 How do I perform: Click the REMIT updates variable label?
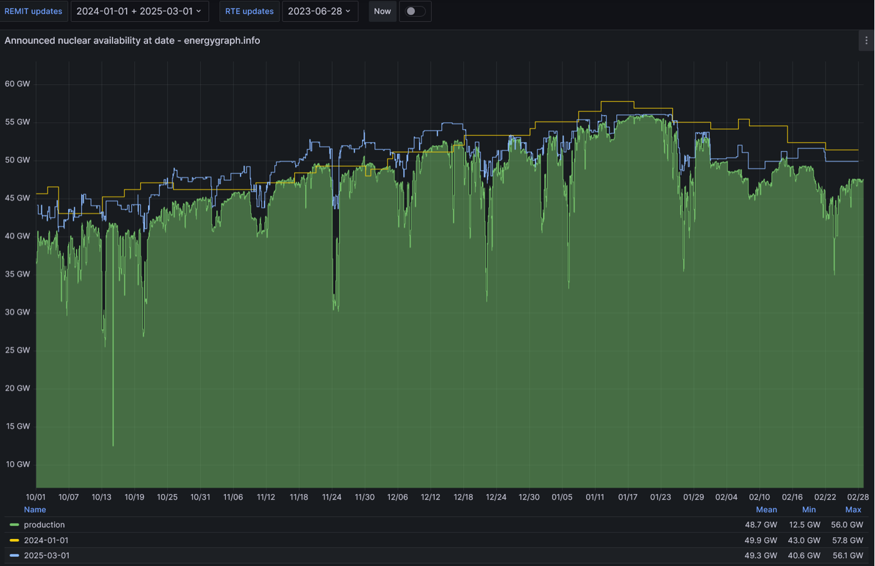33,12
